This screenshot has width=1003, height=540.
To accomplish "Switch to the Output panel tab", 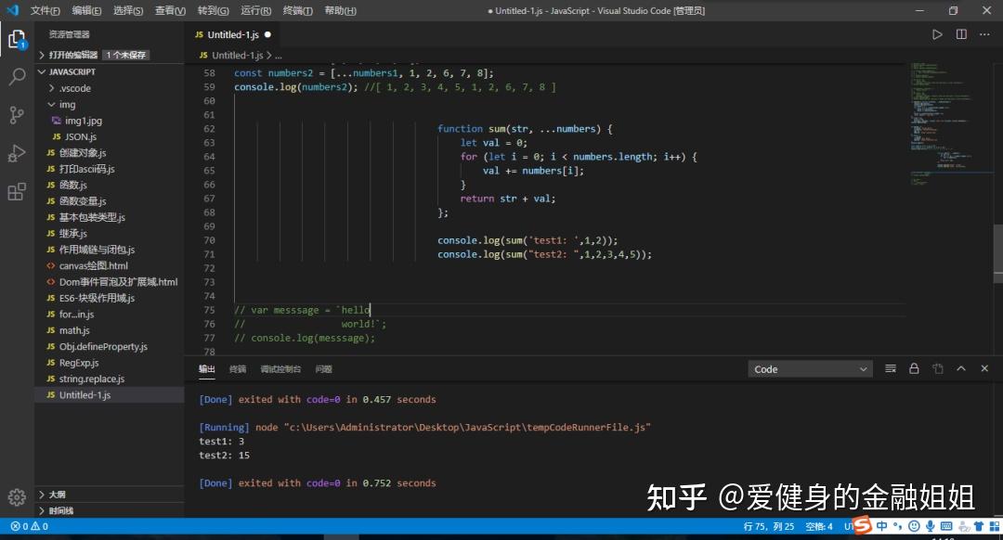I will coord(206,368).
